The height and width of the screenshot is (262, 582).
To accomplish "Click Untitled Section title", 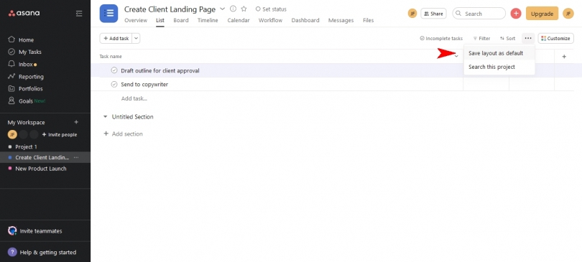I will coord(132,117).
